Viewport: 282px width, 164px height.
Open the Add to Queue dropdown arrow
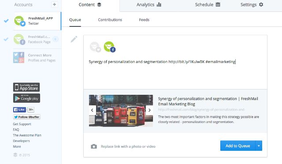click(x=259, y=145)
